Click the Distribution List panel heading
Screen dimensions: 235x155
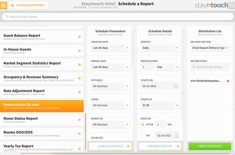pyautogui.click(x=210, y=31)
